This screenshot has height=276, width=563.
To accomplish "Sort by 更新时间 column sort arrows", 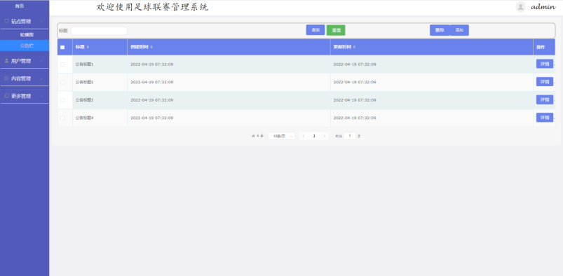I will (354, 47).
